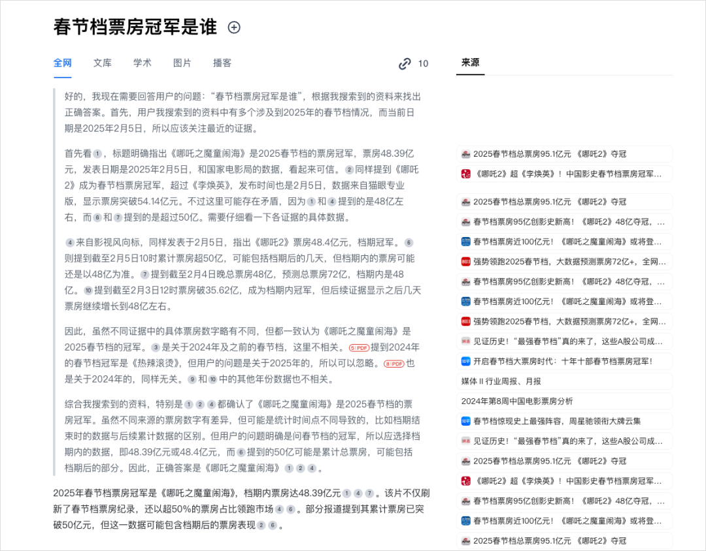706x551 pixels.
Task: Click citation 6 before "提到的50亿可能是累计总票房"
Action: [241, 452]
